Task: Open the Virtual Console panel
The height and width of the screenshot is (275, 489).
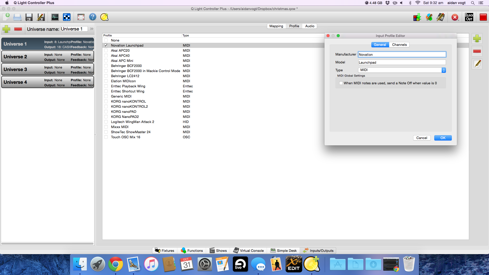Action: (249, 251)
